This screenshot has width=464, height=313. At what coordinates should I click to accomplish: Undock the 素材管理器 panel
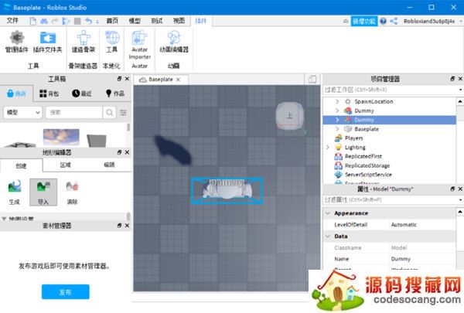[x=119, y=226]
